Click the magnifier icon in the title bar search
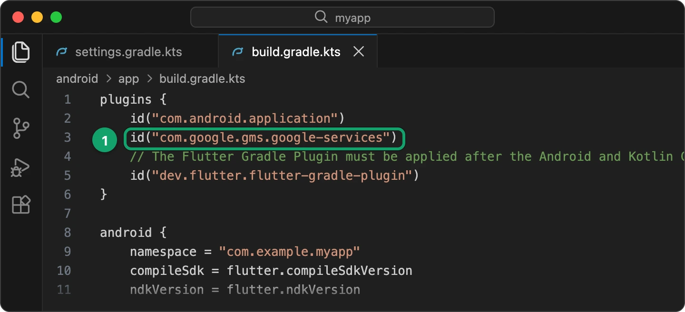Image resolution: width=685 pixels, height=312 pixels. tap(321, 17)
